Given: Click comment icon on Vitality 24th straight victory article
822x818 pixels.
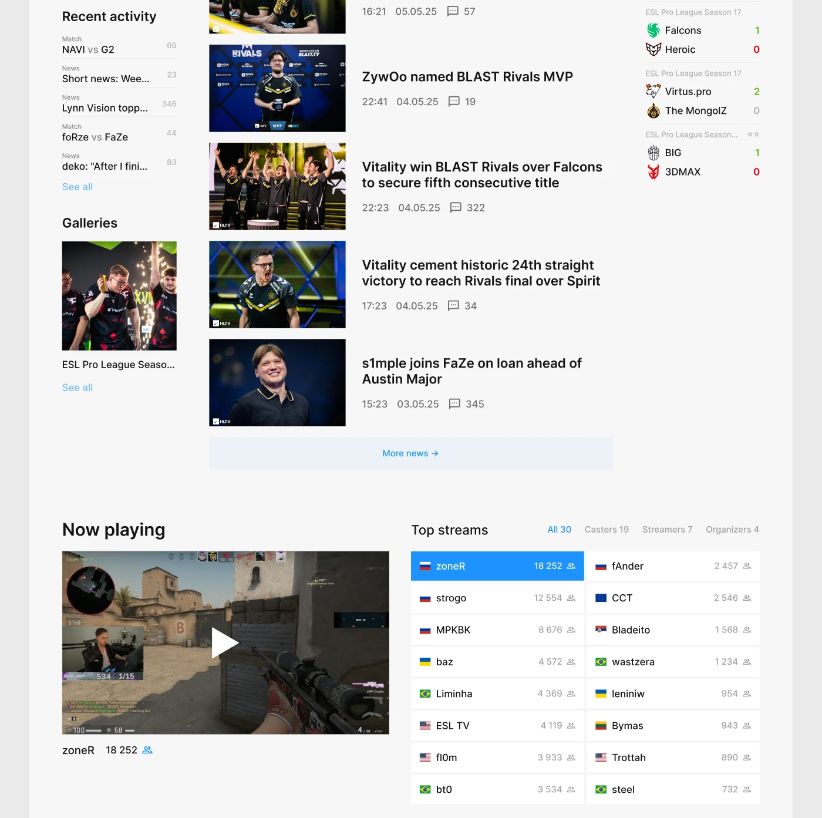Looking at the screenshot, I should point(453,306).
